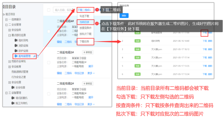The width and height of the screenshot is (223, 121).
Task: Choose 当前目录 from the download menu
Action: [x=84, y=22]
